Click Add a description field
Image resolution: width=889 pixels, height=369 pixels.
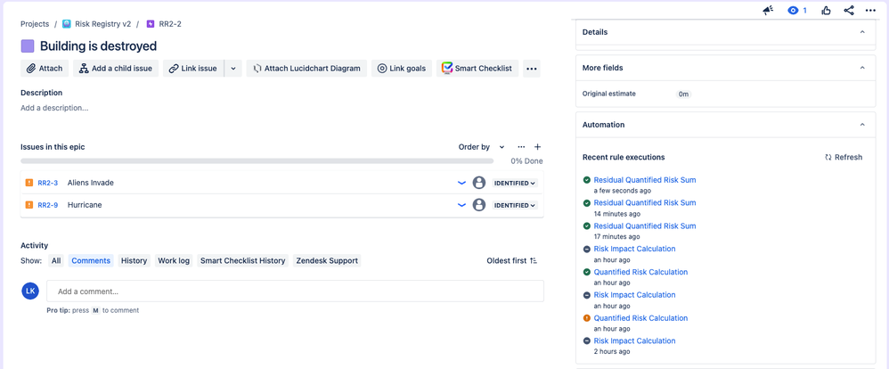(x=54, y=108)
